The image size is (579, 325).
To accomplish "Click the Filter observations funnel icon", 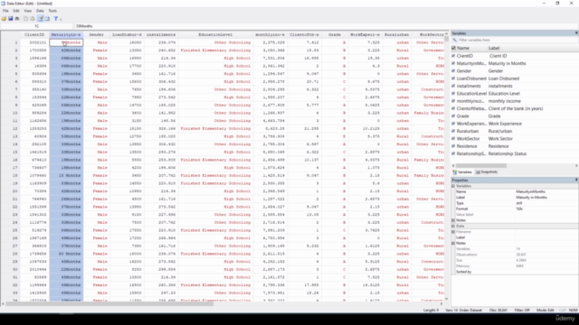I will pyautogui.click(x=55, y=18).
